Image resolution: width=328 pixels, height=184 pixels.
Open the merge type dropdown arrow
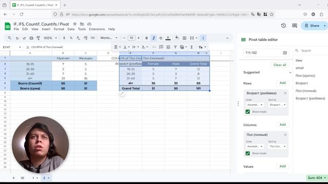point(196,38)
